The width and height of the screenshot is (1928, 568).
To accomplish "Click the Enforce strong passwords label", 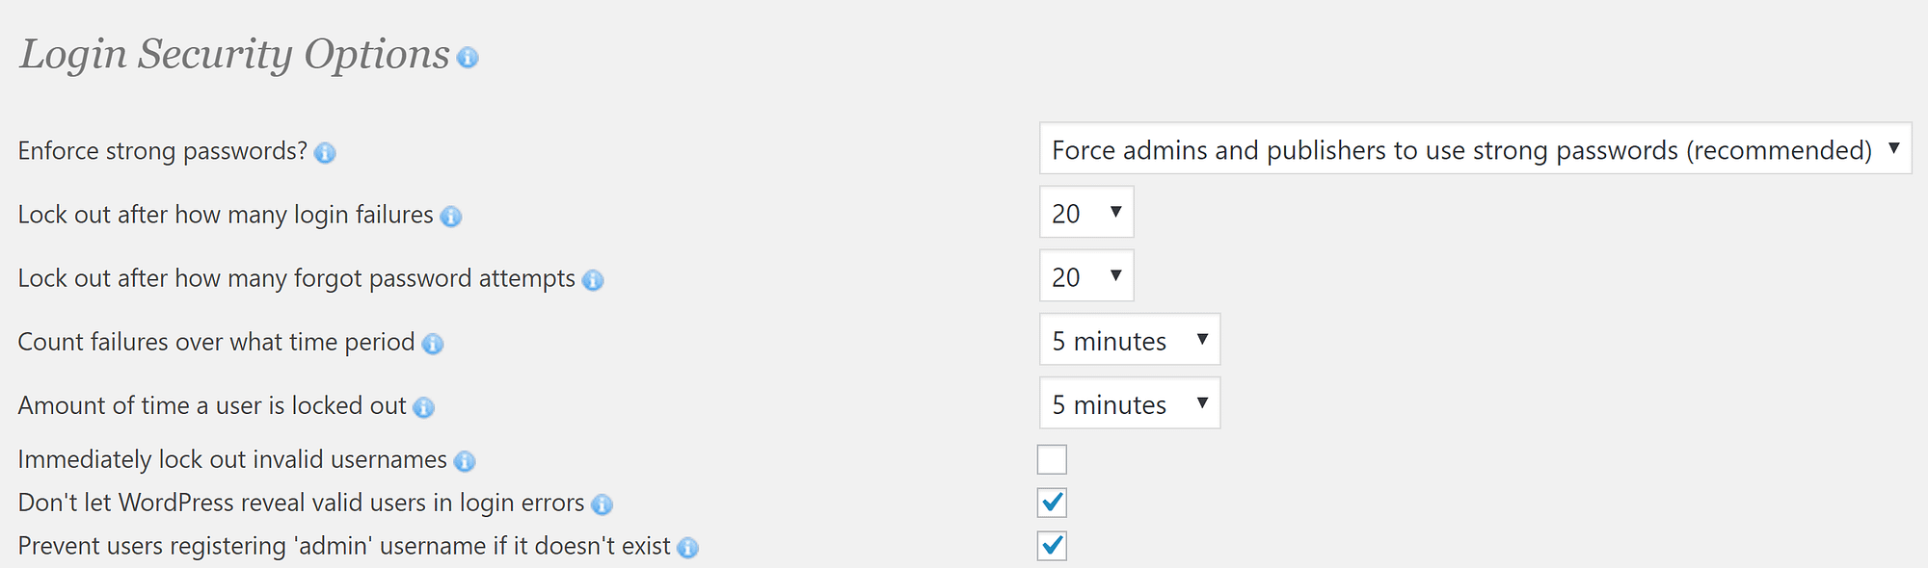I will coord(163,151).
